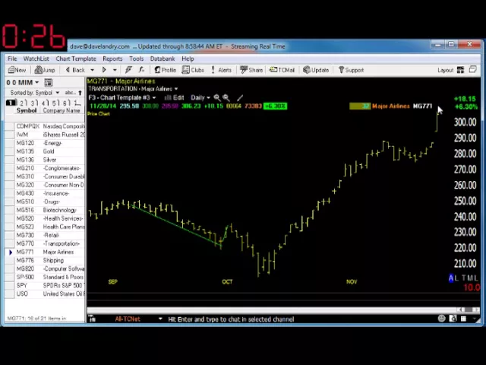Click the lightning bolt toolbar icon
The height and width of the screenshot is (365, 486).
(x=128, y=70)
